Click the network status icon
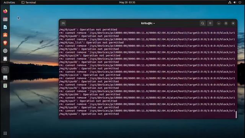The image size is (245, 138). [230, 2]
